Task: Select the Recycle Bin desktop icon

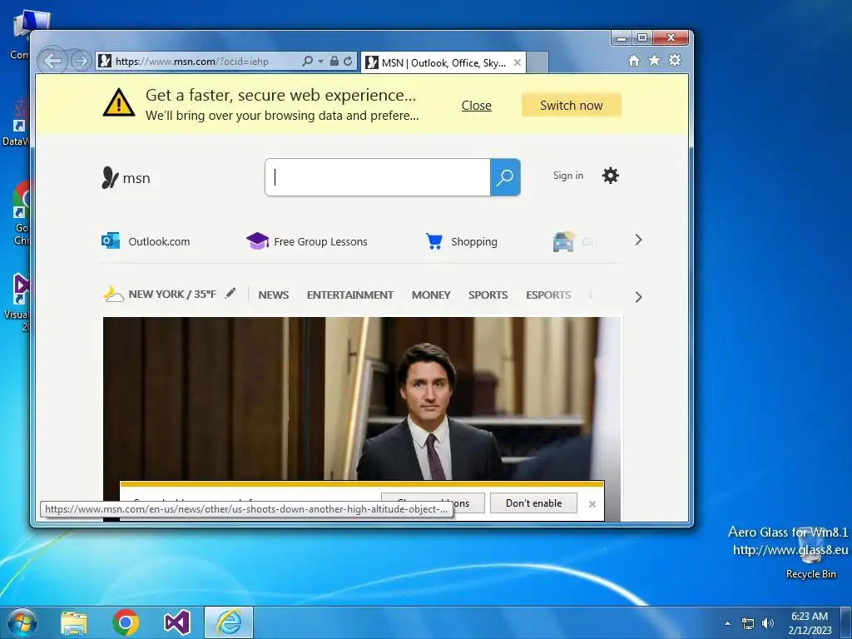Action: pos(810,552)
